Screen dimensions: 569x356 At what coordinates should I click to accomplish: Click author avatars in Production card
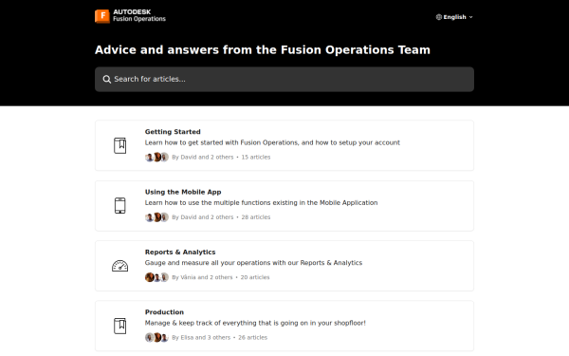coord(156,337)
